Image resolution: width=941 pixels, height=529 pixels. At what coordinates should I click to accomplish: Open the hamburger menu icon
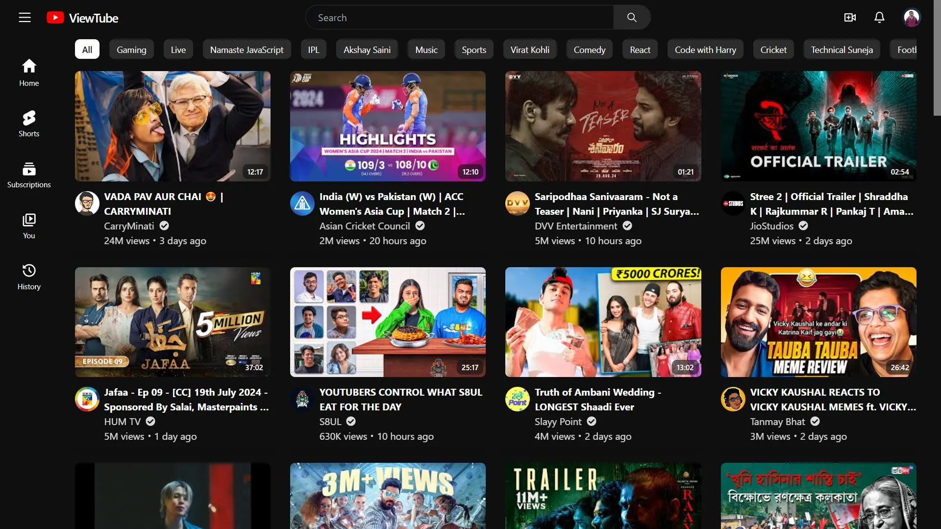click(25, 18)
